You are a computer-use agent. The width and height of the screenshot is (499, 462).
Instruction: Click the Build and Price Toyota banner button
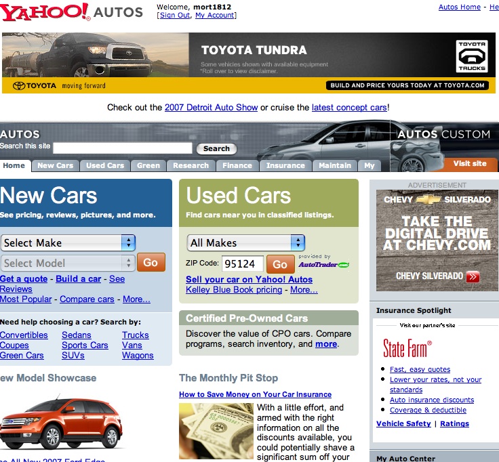407,85
